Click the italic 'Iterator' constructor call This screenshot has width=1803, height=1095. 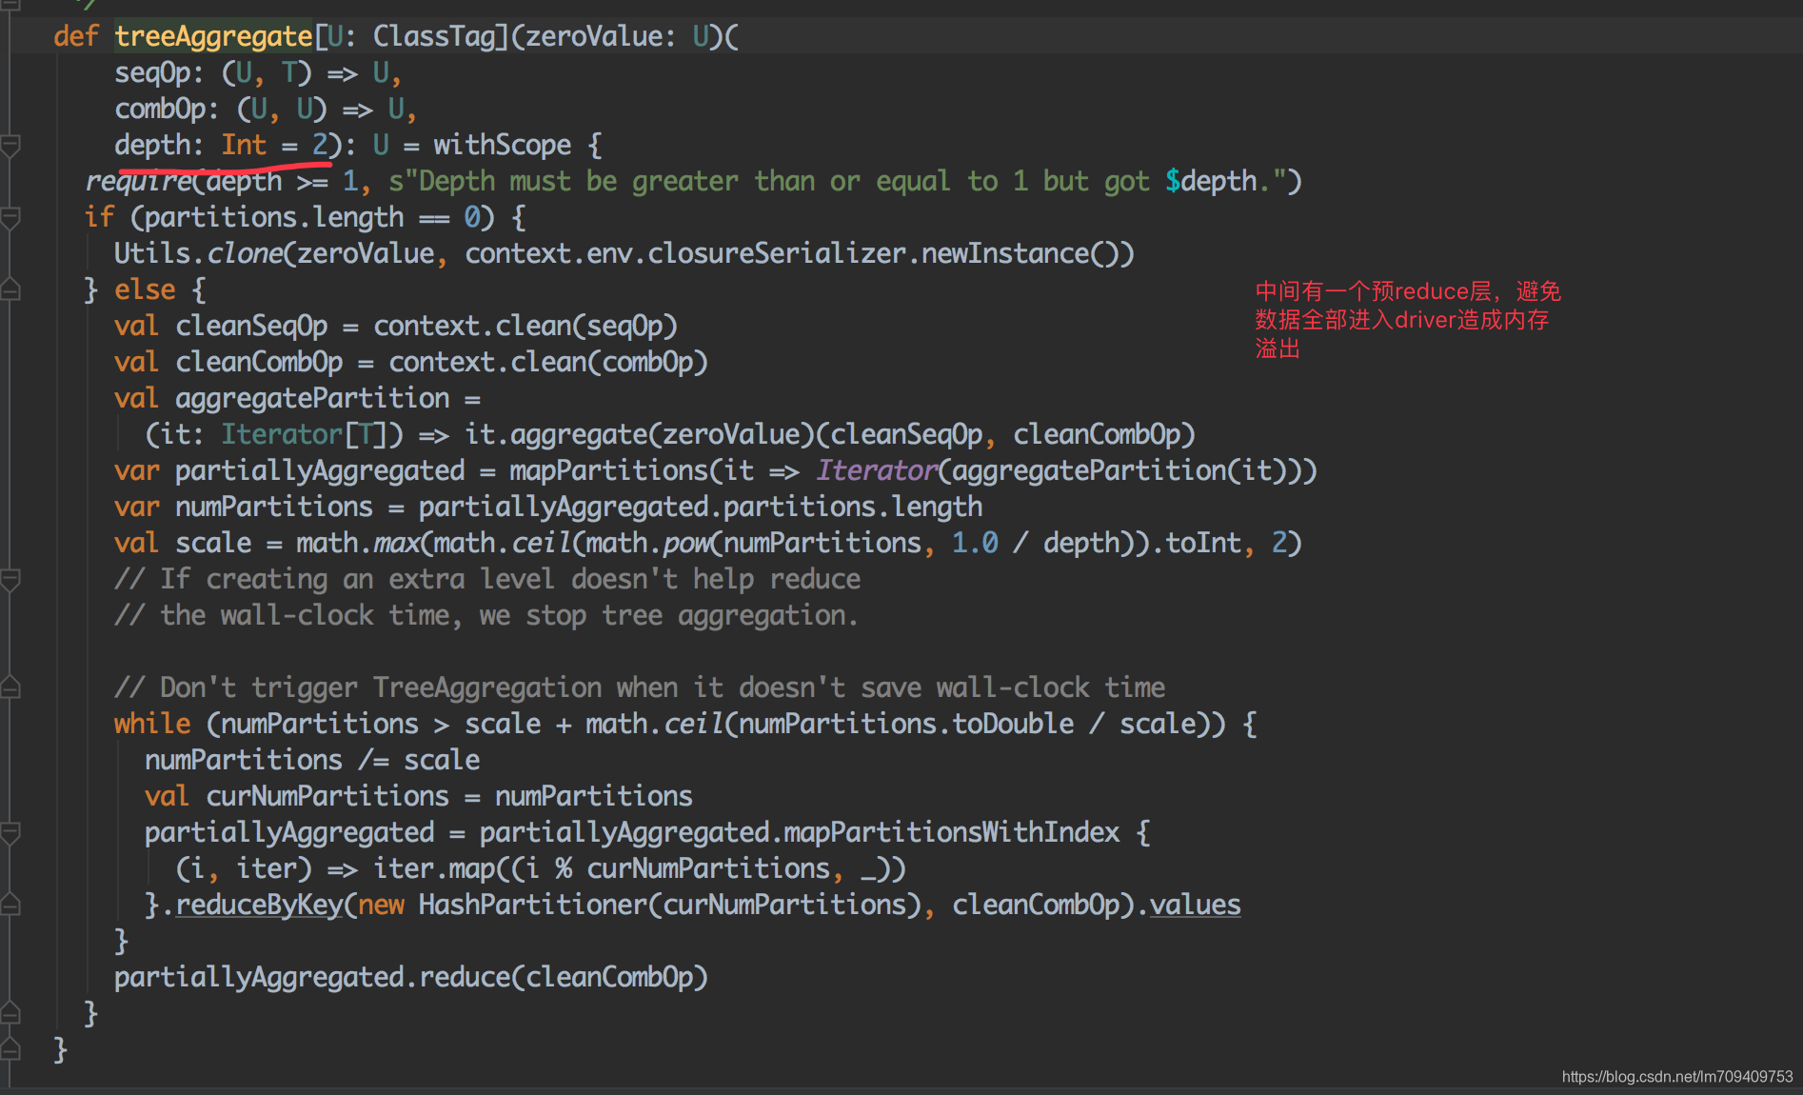tap(877, 470)
